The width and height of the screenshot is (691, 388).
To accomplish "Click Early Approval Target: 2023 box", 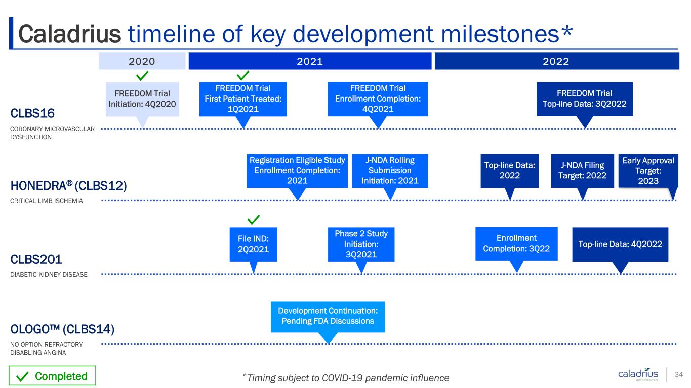I will pyautogui.click(x=648, y=171).
